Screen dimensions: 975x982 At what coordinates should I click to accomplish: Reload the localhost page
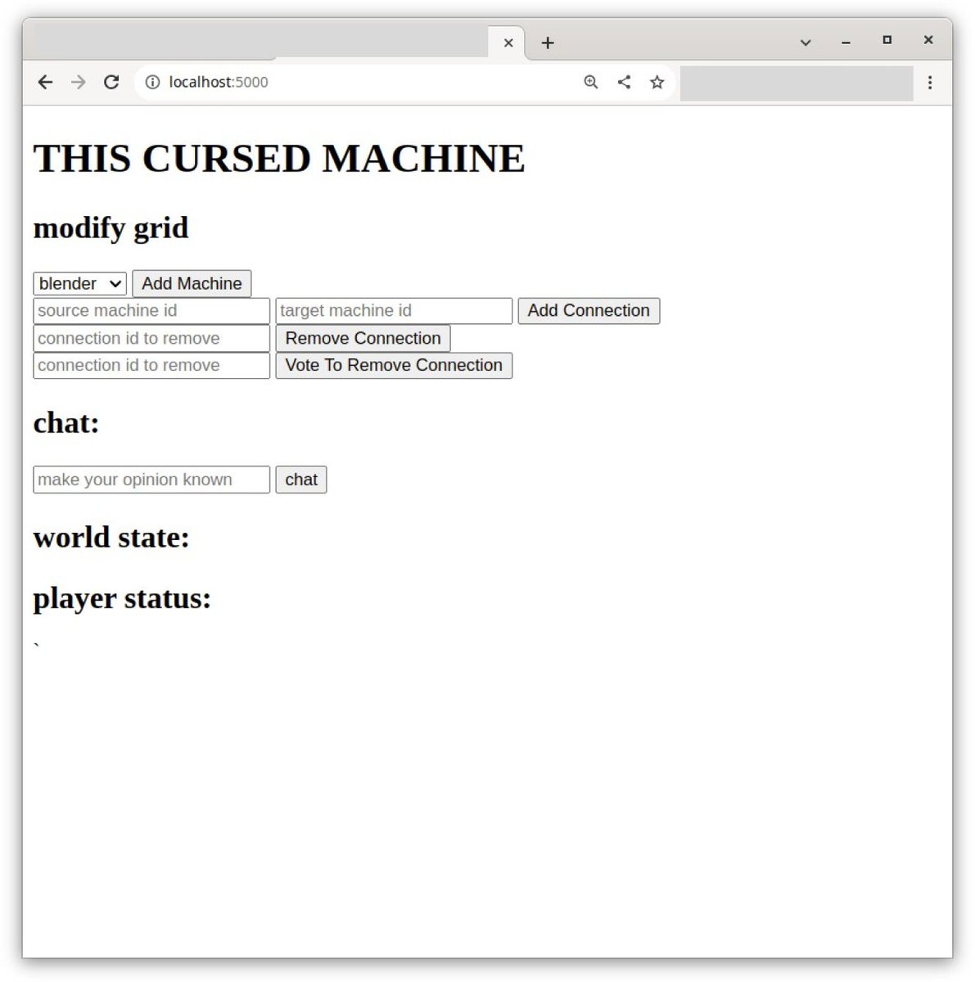click(111, 82)
